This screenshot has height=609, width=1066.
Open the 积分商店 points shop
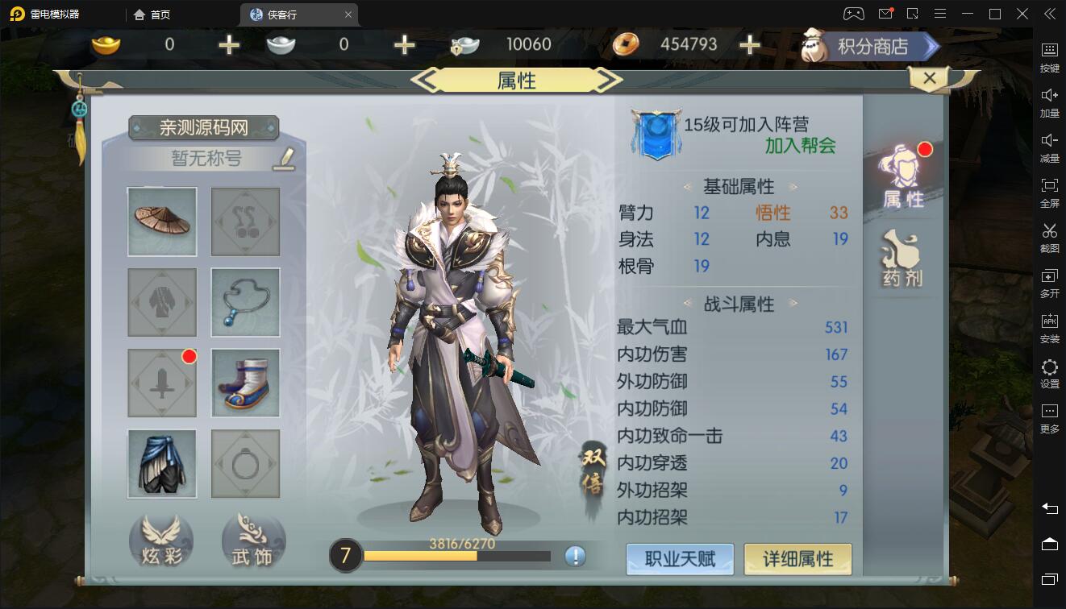pyautogui.click(x=871, y=46)
